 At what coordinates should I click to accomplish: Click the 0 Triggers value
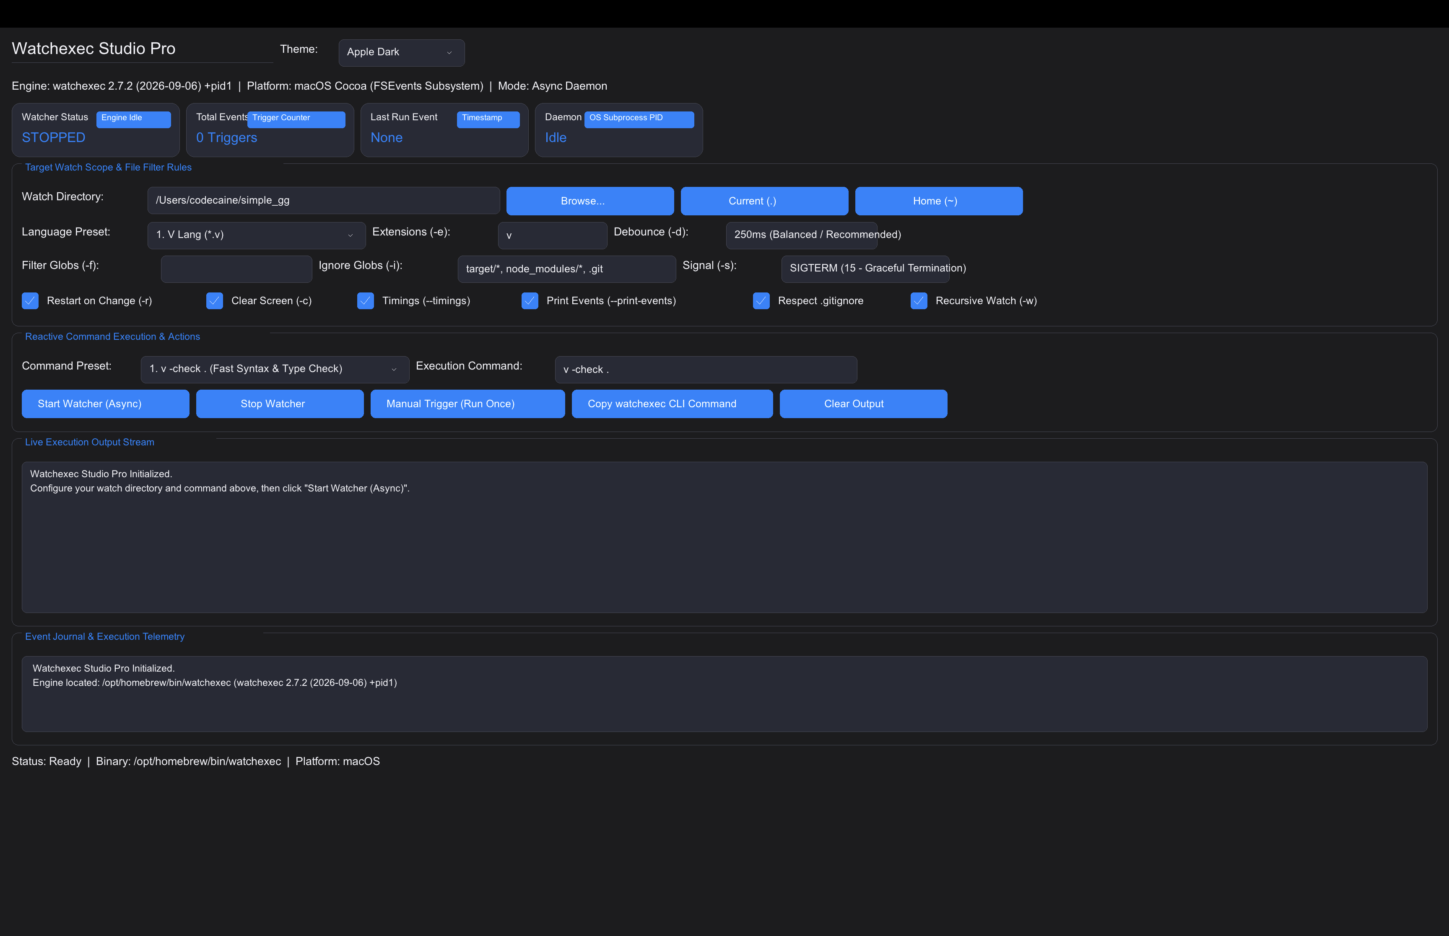[x=227, y=138]
